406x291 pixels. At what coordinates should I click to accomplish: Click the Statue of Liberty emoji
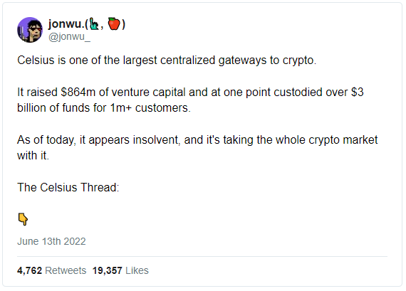94,24
